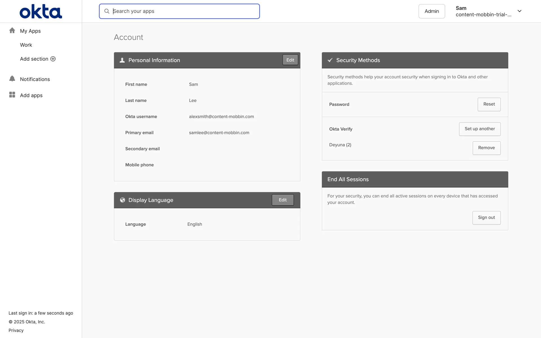541x338 pixels.
Task: Reset the account password
Action: point(489,104)
